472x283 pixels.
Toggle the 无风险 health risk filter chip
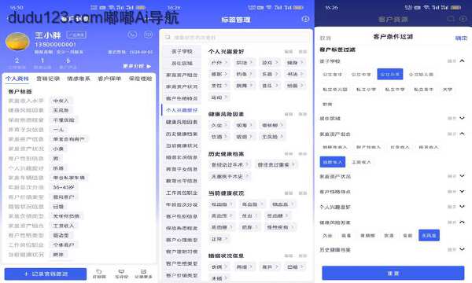[429, 236]
